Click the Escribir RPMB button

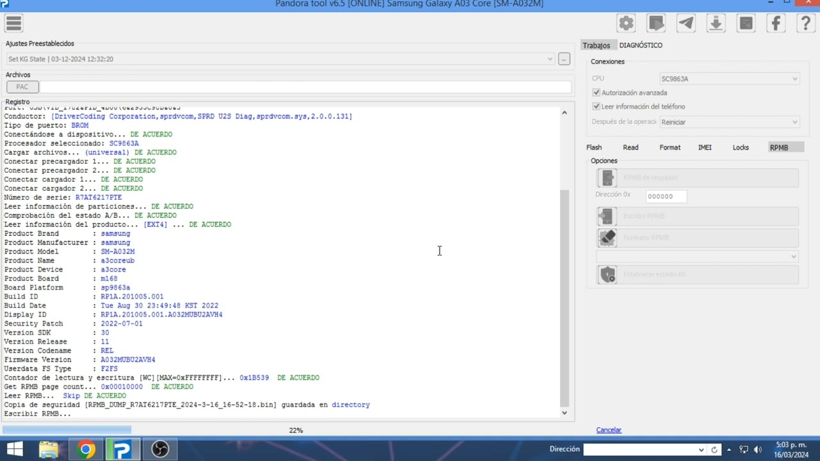coord(698,216)
